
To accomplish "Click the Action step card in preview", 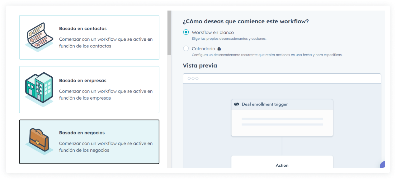I will pos(282,163).
